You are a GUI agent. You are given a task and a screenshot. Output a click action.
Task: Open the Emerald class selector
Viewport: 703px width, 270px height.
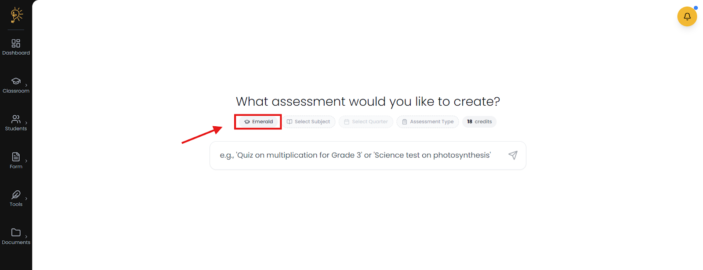point(258,122)
